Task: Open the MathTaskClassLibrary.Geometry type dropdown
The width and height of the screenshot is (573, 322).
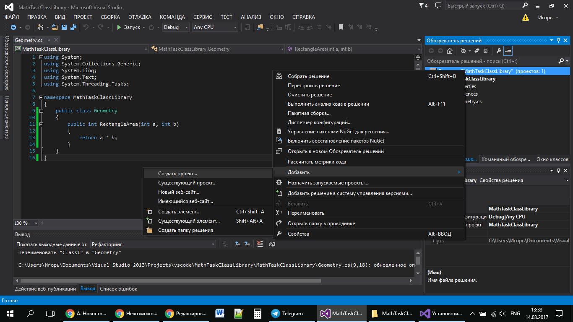Action: 218,49
